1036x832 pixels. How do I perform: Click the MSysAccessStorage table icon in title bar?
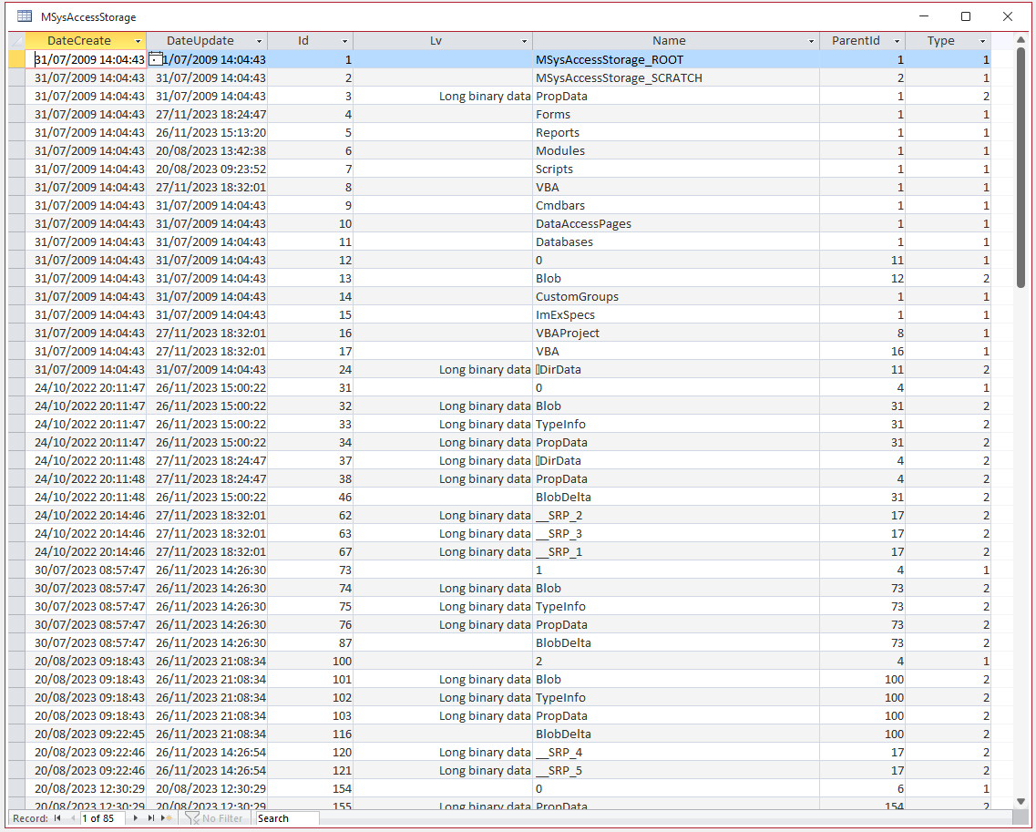coord(25,16)
